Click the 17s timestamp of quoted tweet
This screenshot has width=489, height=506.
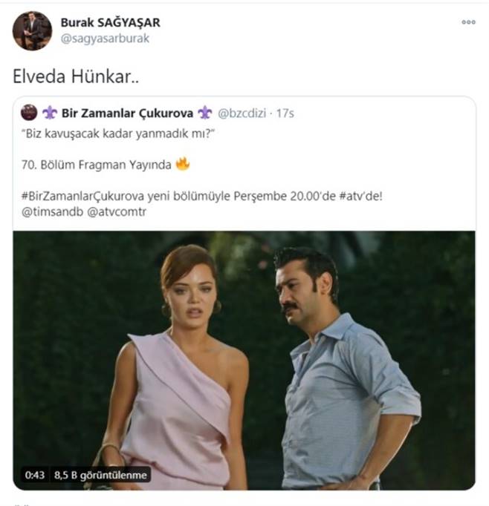(x=285, y=114)
